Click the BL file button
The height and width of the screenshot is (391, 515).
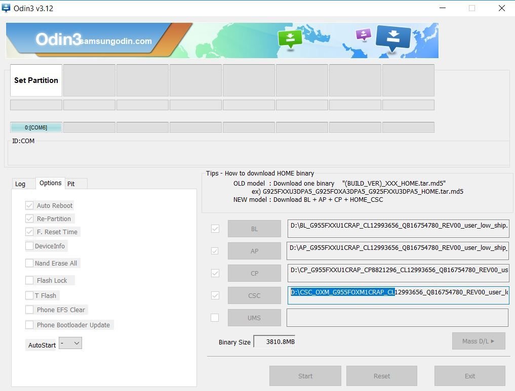[x=254, y=229]
